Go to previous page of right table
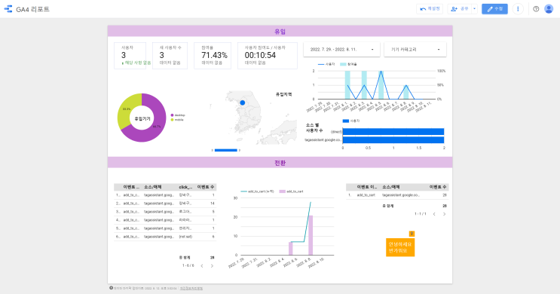 coord(434,214)
